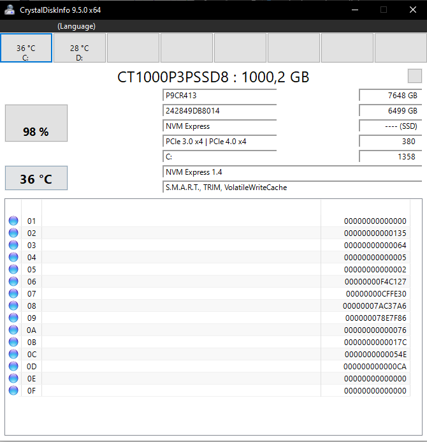This screenshot has height=442, width=427.
Task: Select the C: drive tab showing 36 °C
Action: [x=26, y=48]
